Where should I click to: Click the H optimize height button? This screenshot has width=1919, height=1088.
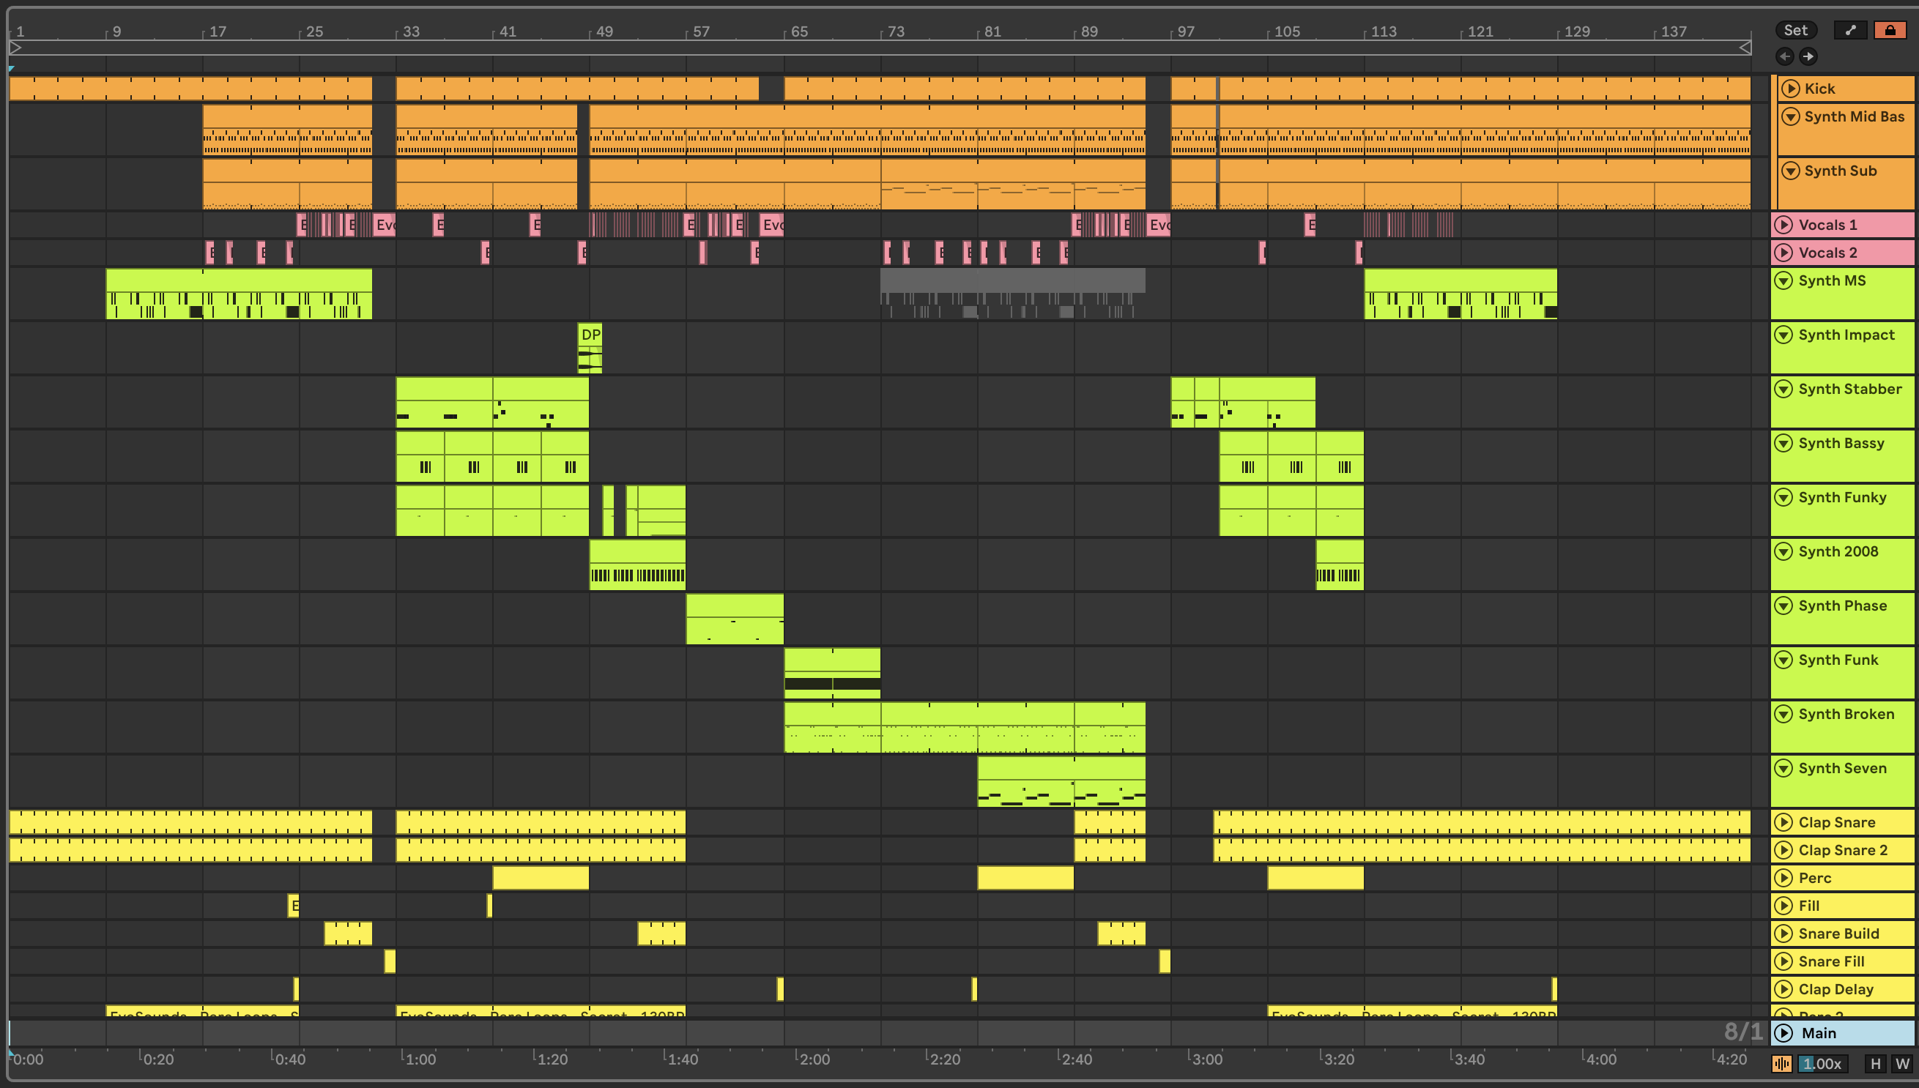(x=1875, y=1063)
